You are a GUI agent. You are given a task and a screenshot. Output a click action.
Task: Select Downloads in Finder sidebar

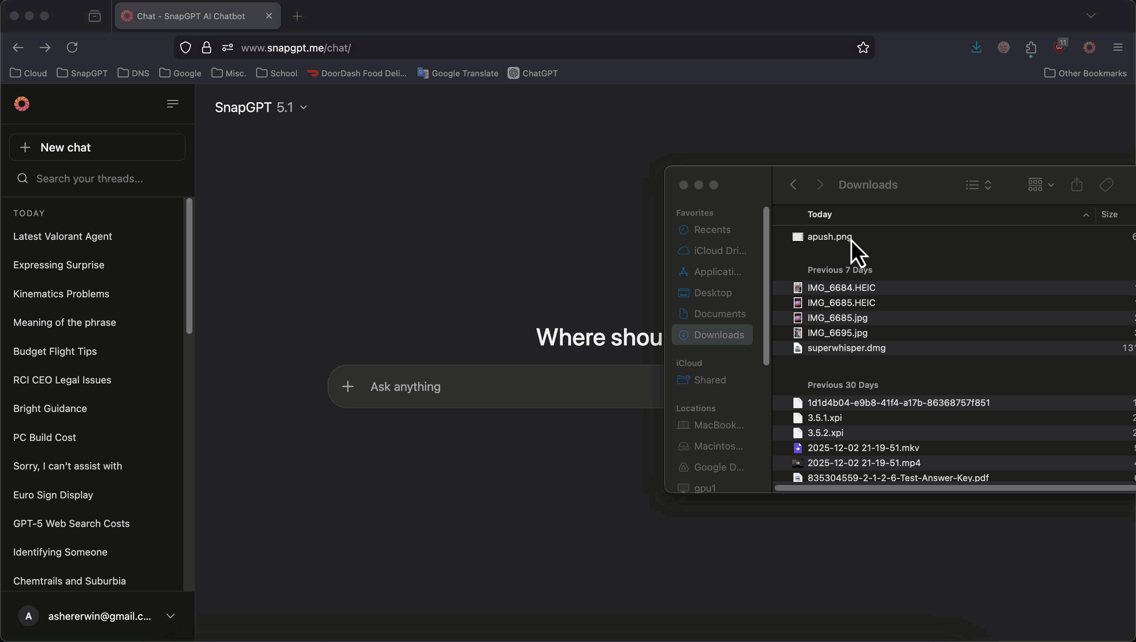tap(712, 335)
